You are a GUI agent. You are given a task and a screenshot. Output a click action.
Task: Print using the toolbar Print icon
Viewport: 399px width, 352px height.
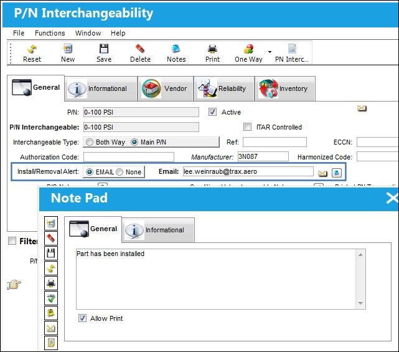[x=212, y=53]
